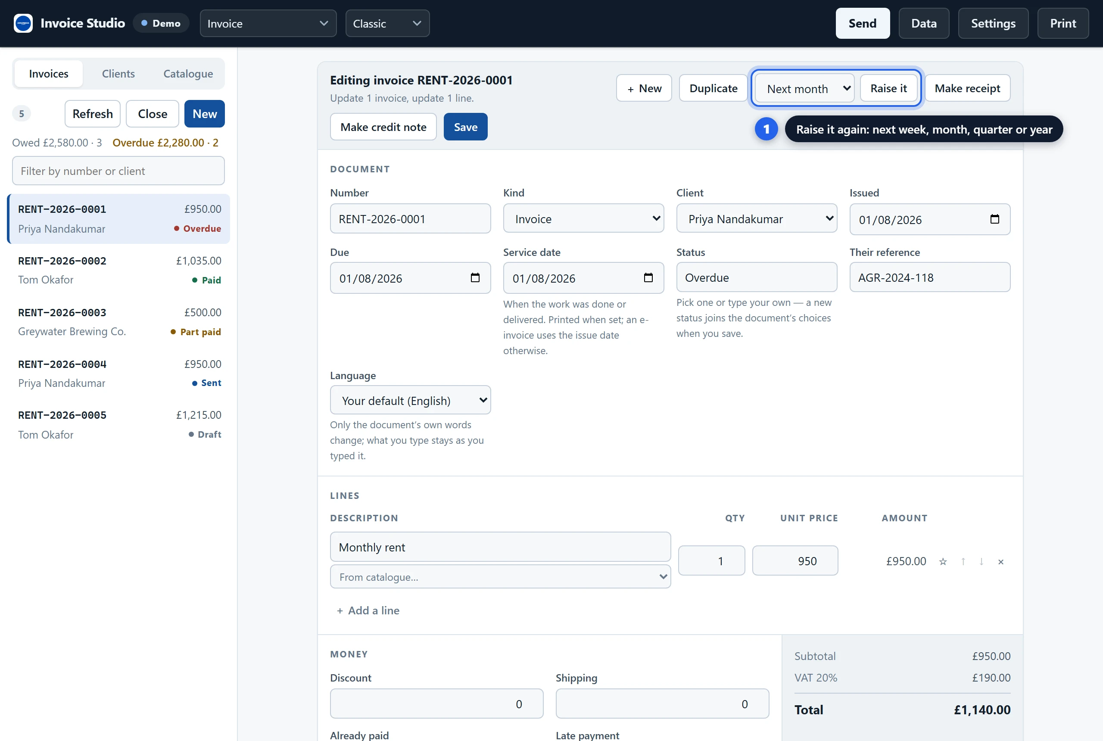Image resolution: width=1103 pixels, height=741 pixels.
Task: Click the Monthly rent description field
Action: tap(500, 547)
